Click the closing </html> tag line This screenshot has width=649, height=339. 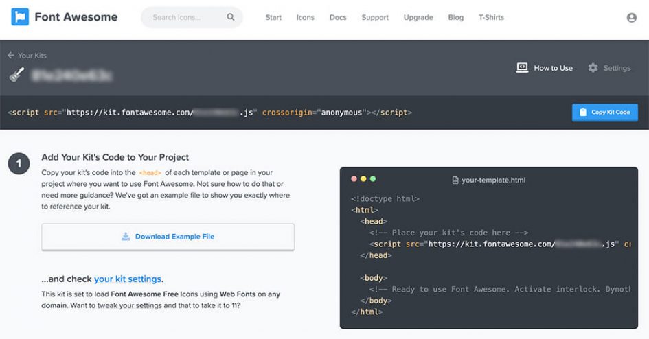tap(367, 312)
